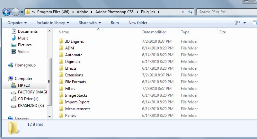
Task: Select Computer in navigation pane
Action: pos(20,79)
